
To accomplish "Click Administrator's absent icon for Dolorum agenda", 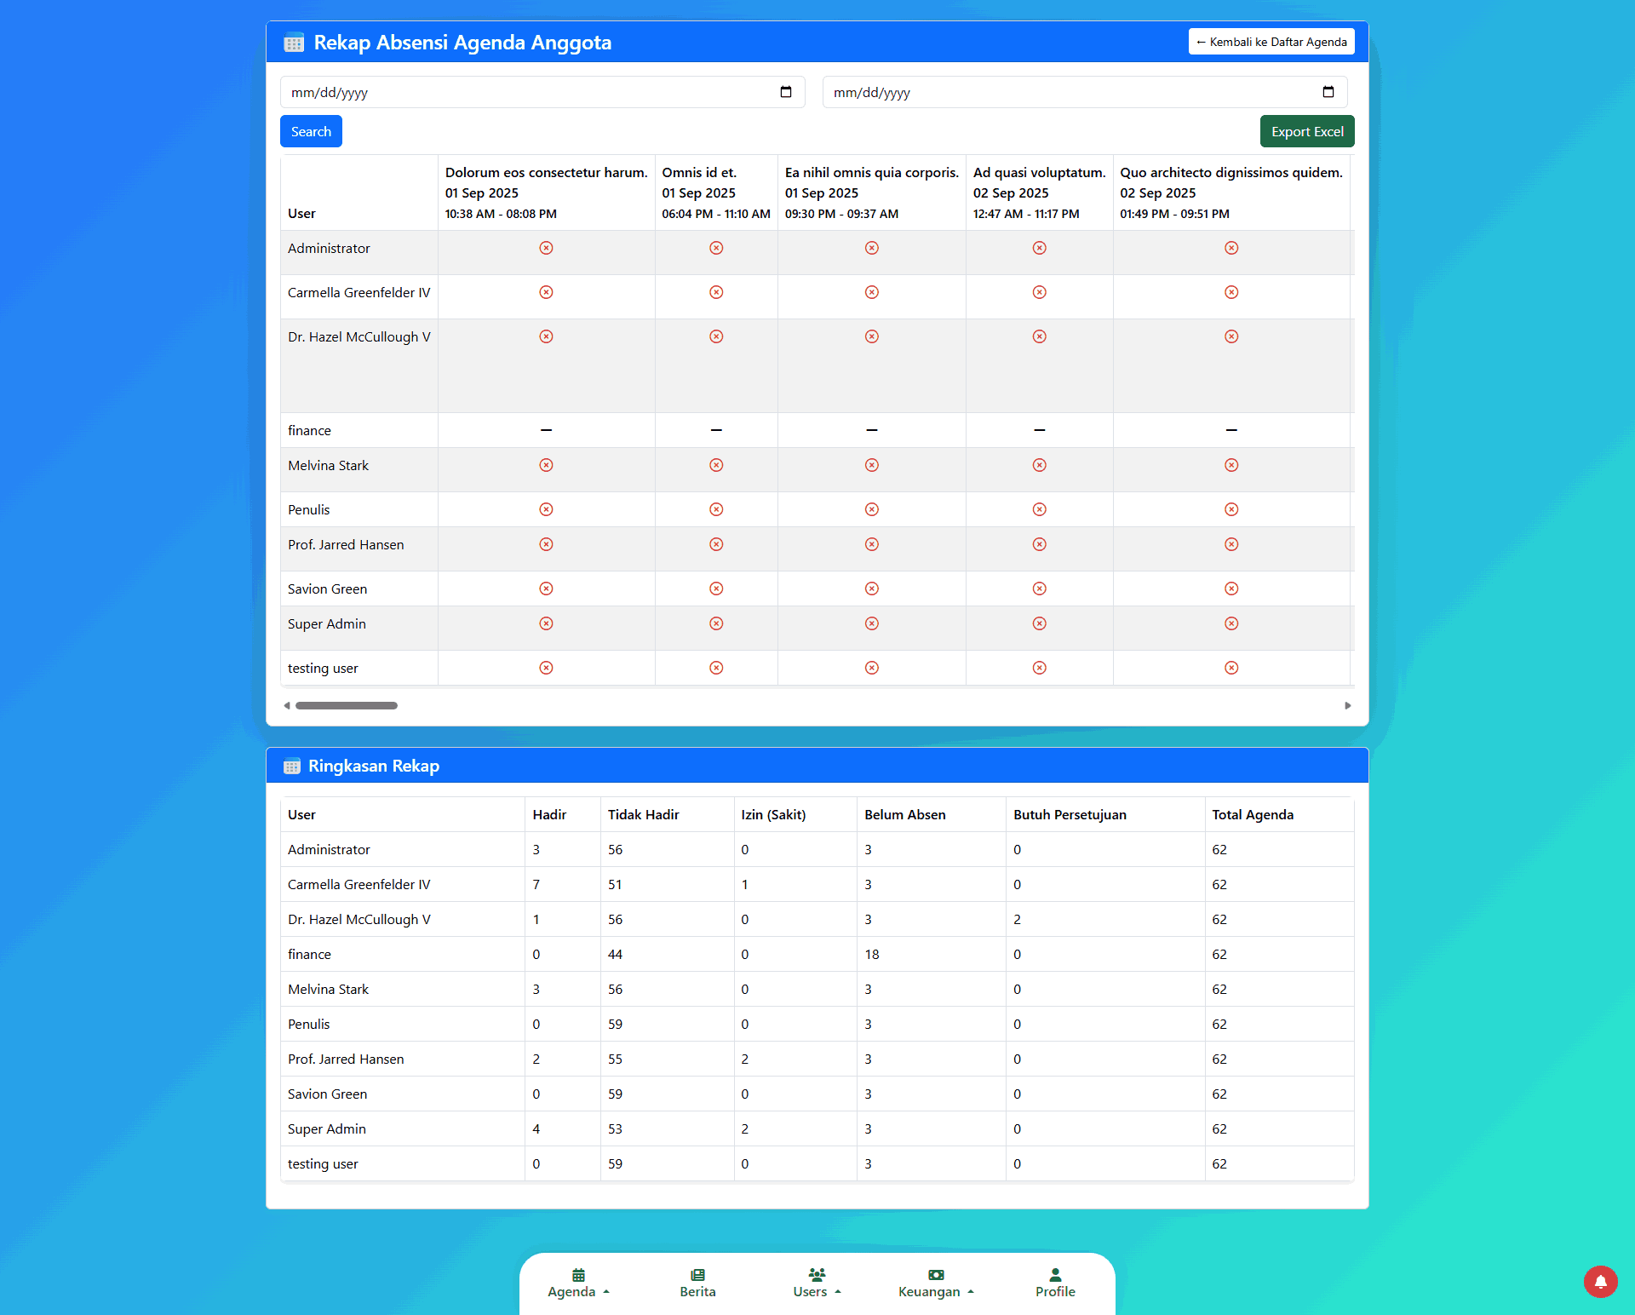I will (x=546, y=248).
